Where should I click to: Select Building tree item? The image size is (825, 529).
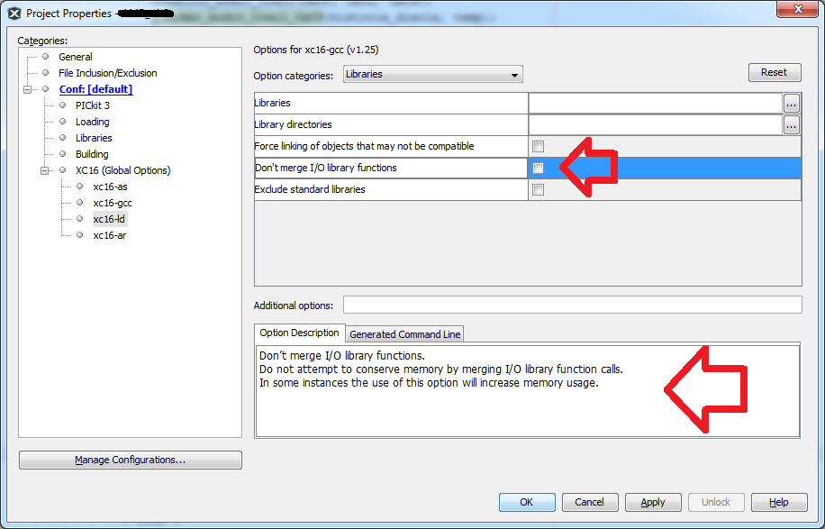92,154
